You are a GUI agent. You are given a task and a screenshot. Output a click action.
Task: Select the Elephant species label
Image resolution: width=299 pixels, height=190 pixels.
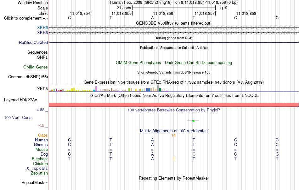point(40,159)
